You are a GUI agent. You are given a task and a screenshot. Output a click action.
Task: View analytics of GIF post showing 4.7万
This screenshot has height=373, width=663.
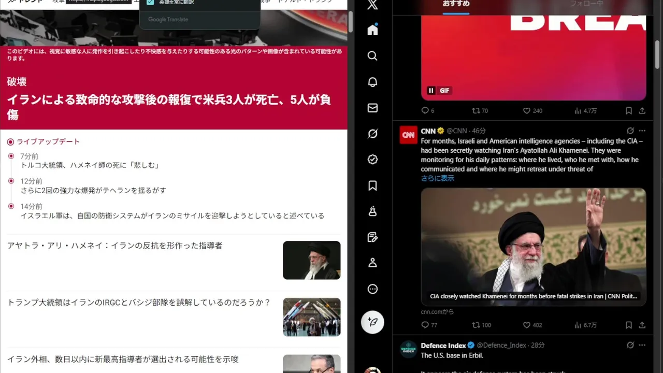click(585, 110)
